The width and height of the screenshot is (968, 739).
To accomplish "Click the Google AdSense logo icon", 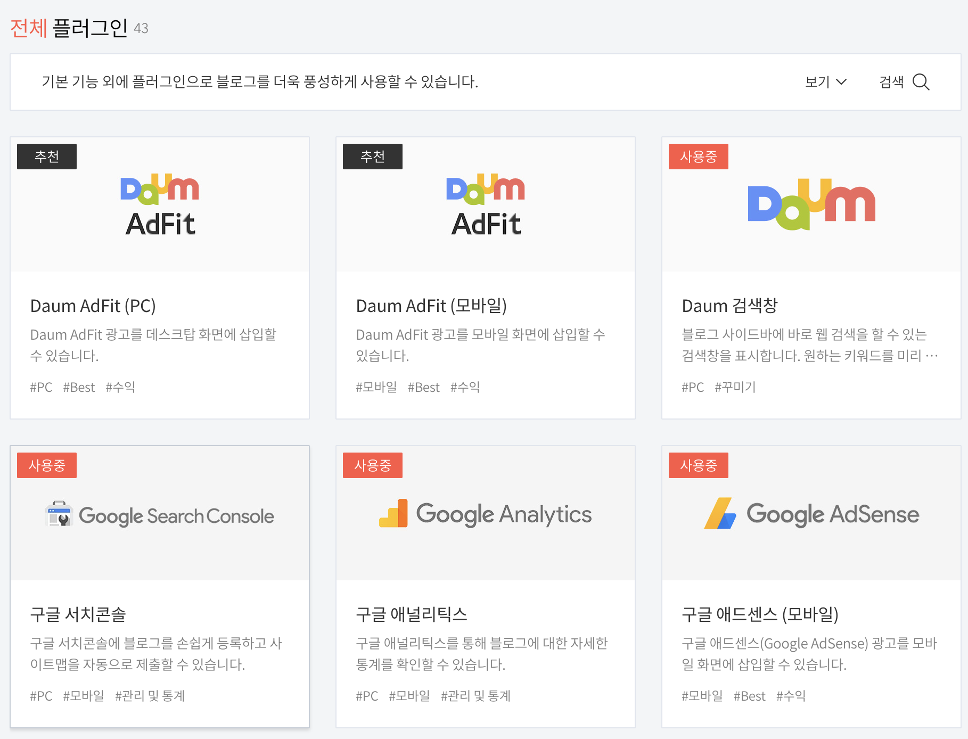I will click(x=720, y=513).
